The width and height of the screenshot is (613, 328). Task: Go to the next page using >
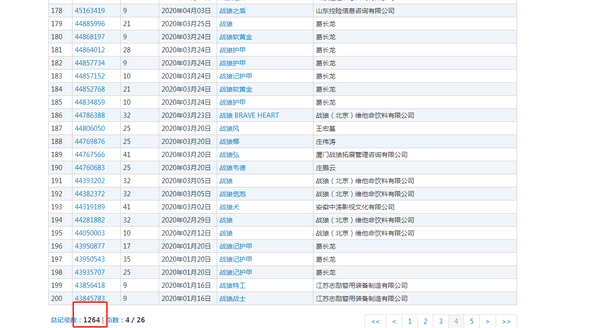coord(488,321)
